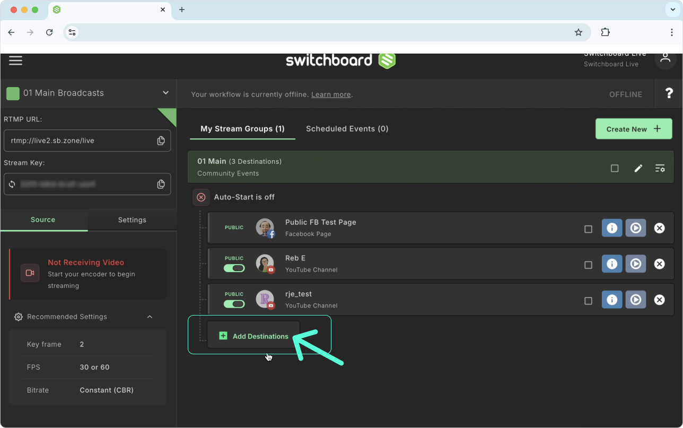683x428 pixels.
Task: Open 01 Main stream group settings icon
Action: click(x=660, y=168)
